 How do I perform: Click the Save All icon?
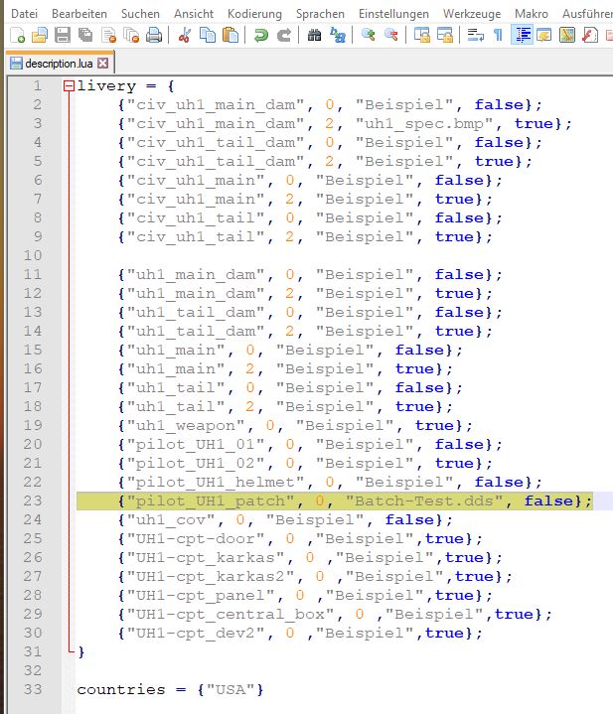[85, 35]
